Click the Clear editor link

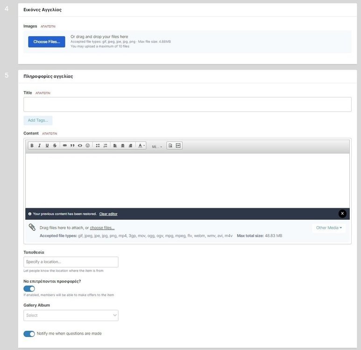click(108, 214)
